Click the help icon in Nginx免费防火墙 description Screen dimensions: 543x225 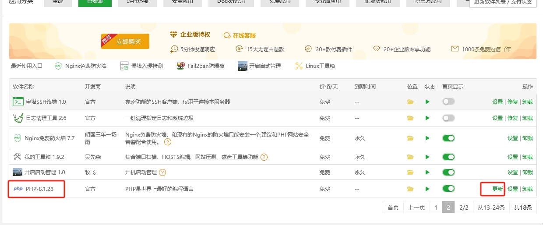[168, 142]
